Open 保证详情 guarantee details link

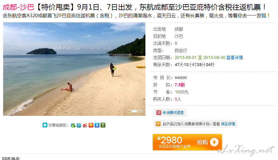click(228, 124)
